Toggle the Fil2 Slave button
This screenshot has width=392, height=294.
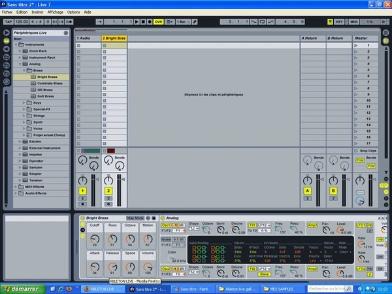point(264,274)
